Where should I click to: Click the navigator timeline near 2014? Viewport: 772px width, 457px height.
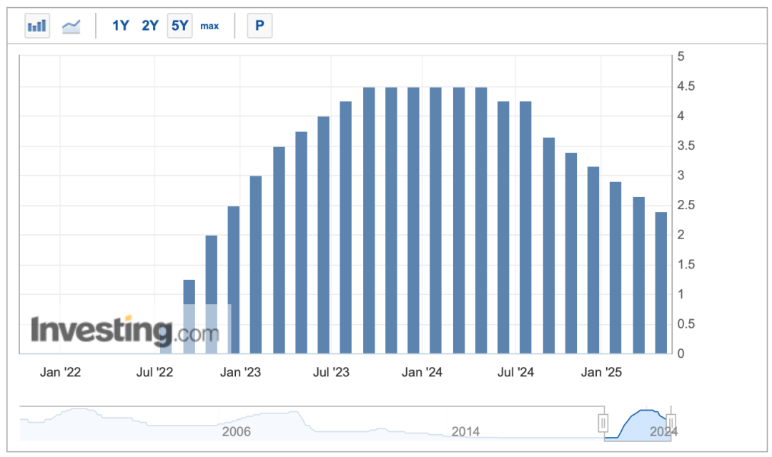(465, 431)
